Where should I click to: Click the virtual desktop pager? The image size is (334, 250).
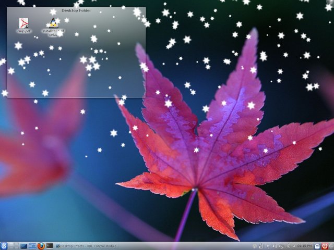(13, 246)
